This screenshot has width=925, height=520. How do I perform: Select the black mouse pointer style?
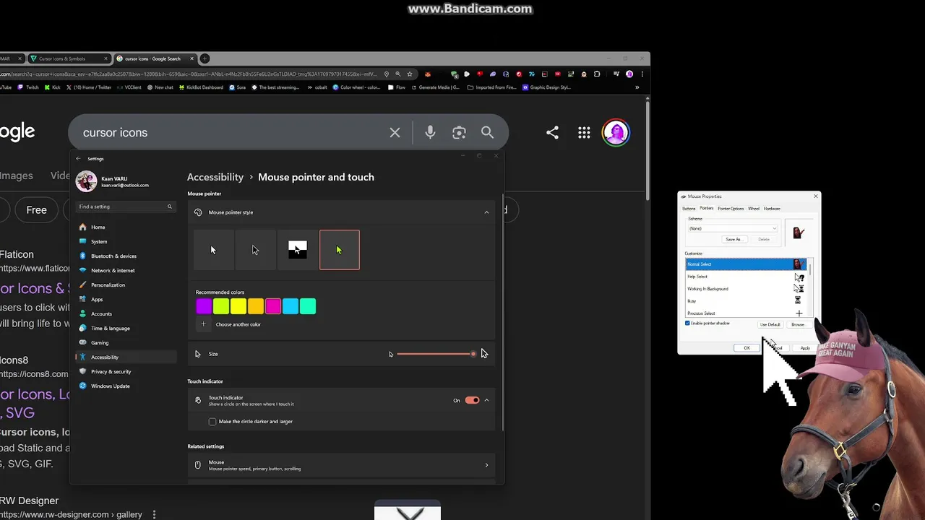255,250
